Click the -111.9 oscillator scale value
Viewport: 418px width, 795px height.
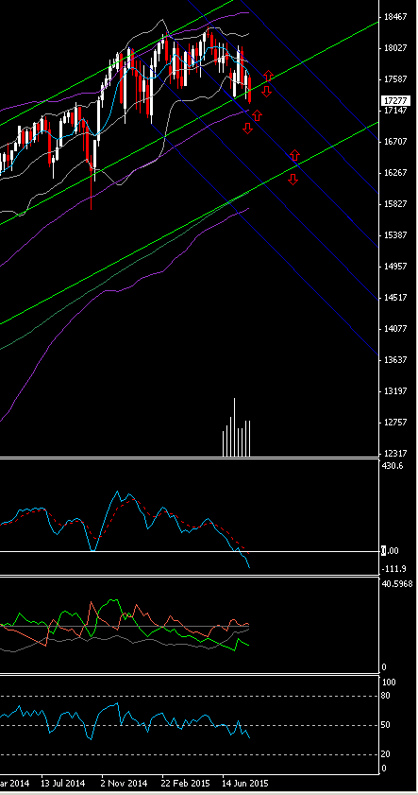tap(393, 569)
